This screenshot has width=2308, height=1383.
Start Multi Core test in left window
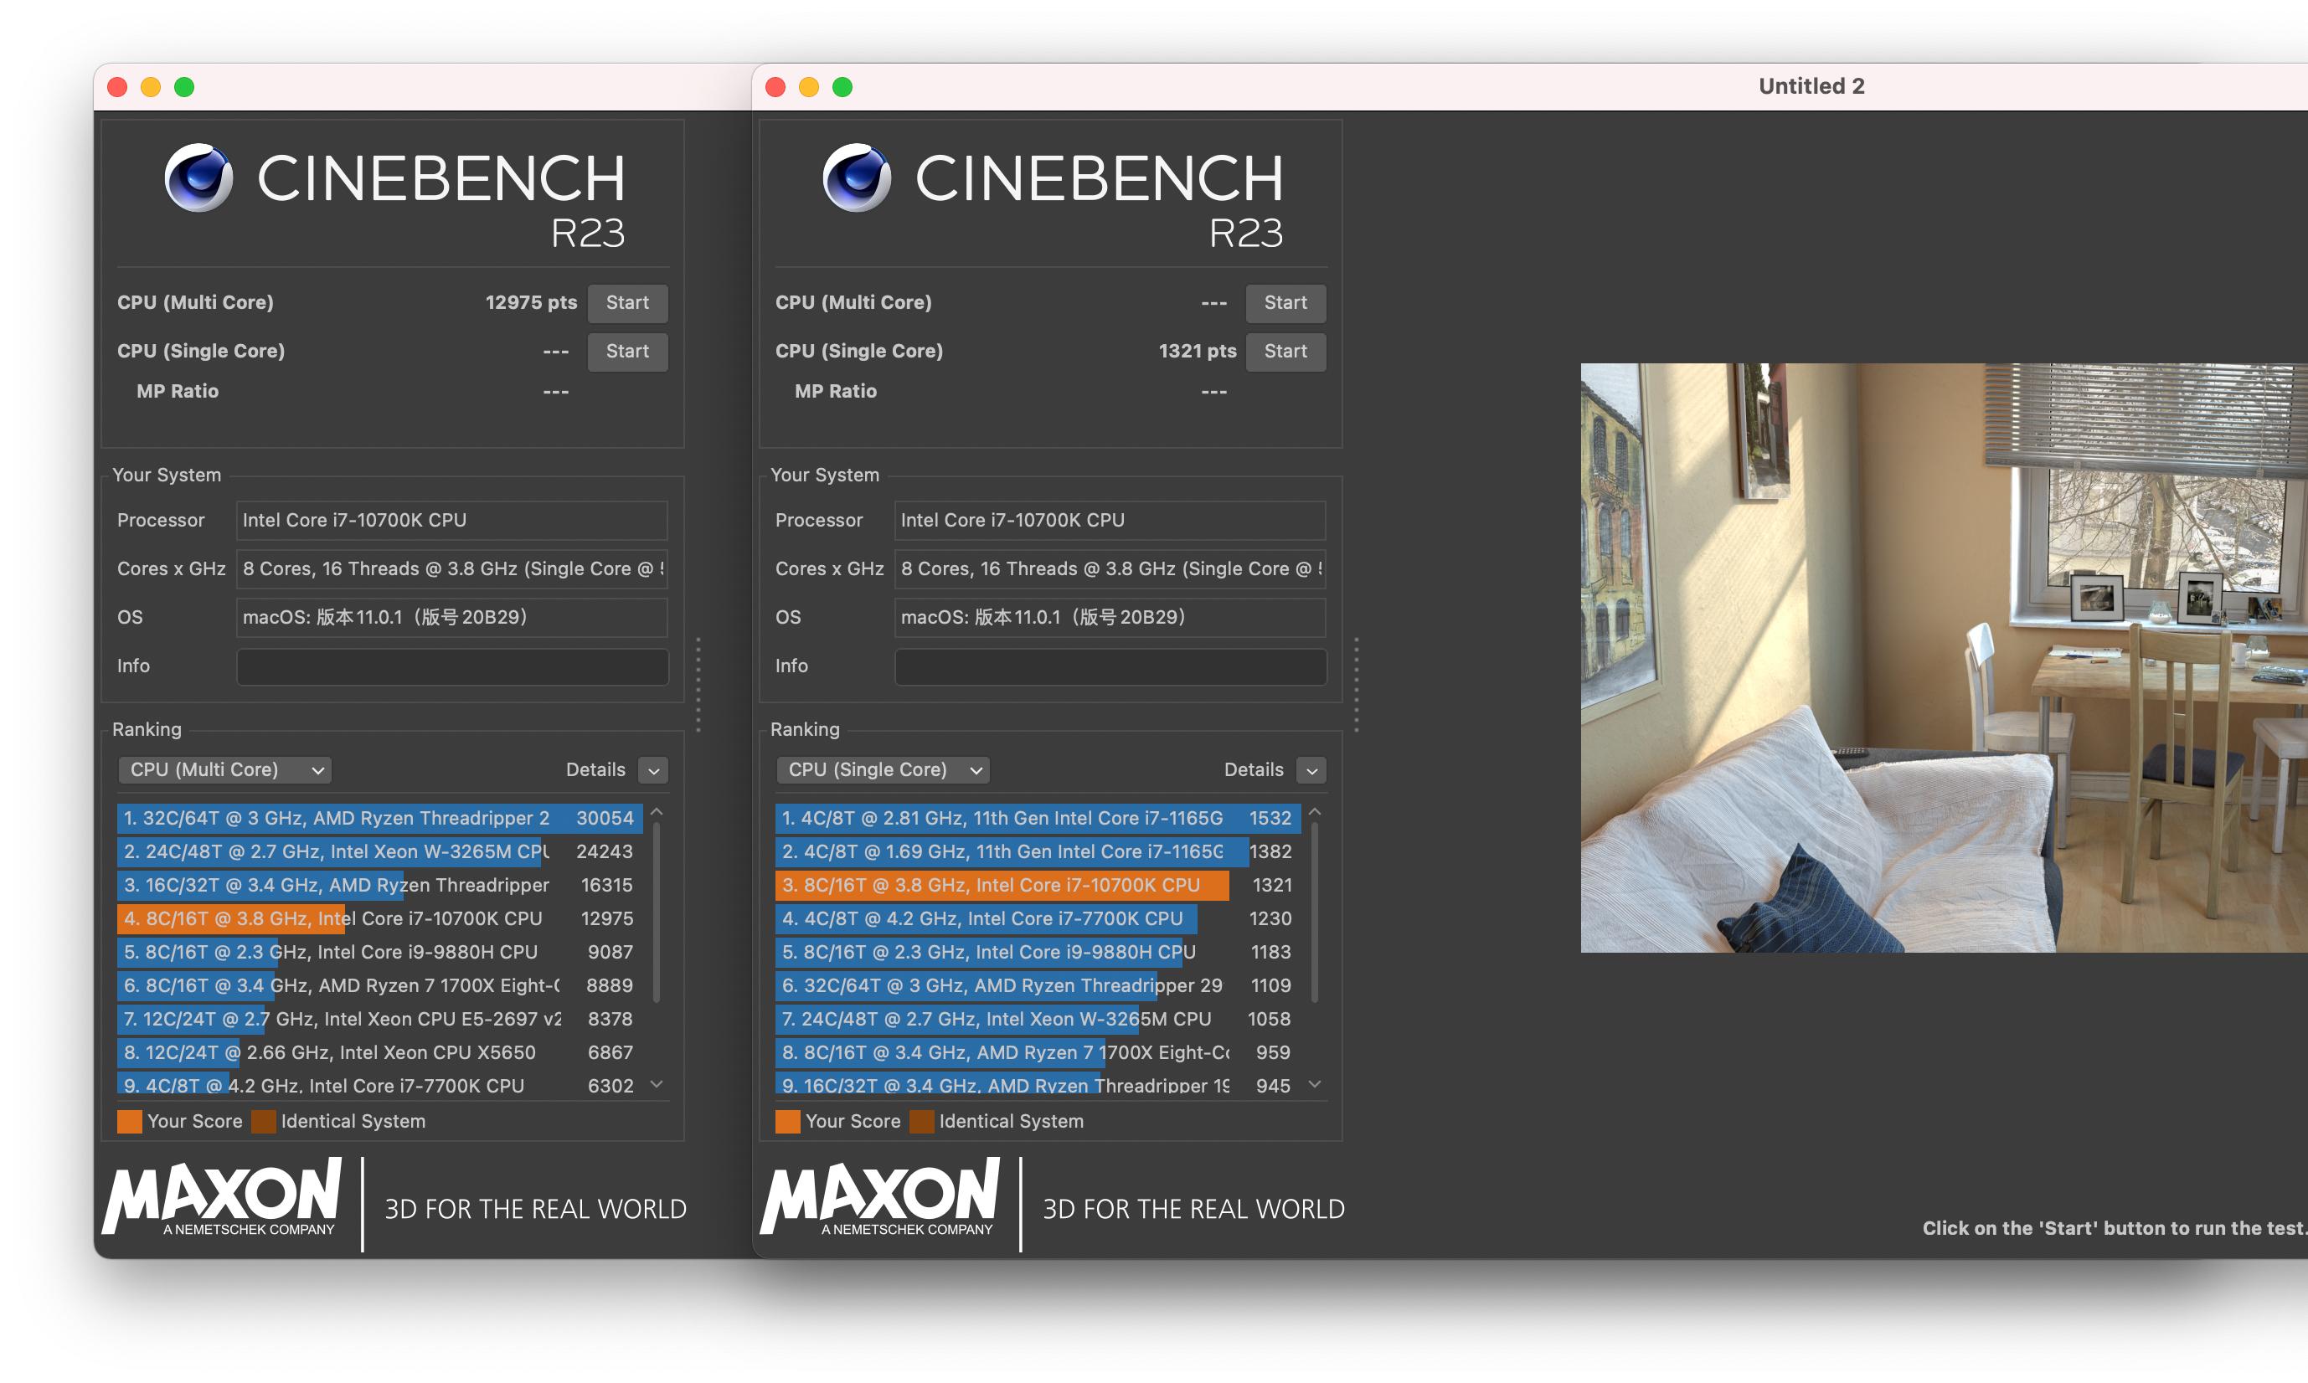click(627, 303)
